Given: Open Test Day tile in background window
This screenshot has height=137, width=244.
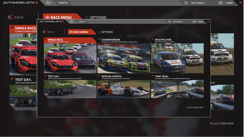Looking at the screenshot, I should coord(23,93).
